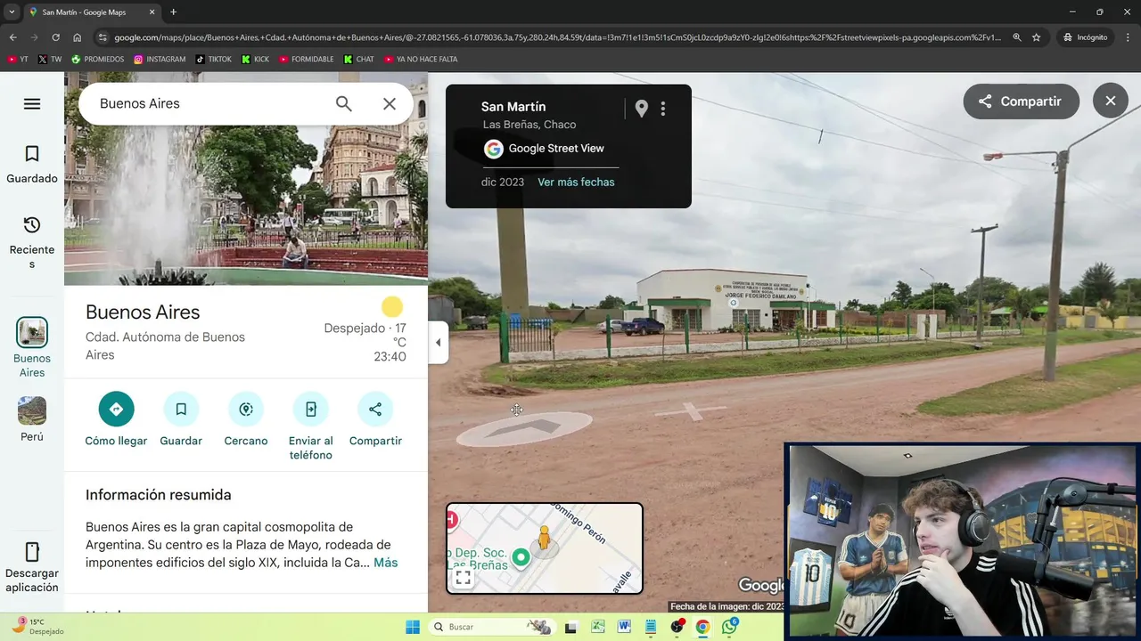Open the CHAT bookmark
This screenshot has width=1141, height=641.
pyautogui.click(x=358, y=60)
